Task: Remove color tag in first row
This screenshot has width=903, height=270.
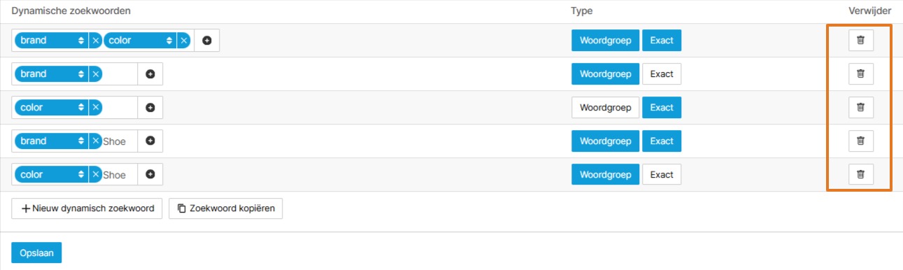Action: 183,41
